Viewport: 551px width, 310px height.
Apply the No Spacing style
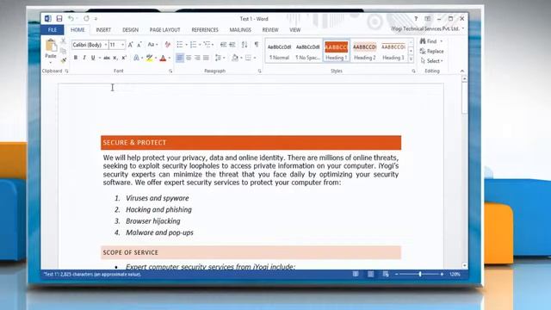[x=308, y=51]
